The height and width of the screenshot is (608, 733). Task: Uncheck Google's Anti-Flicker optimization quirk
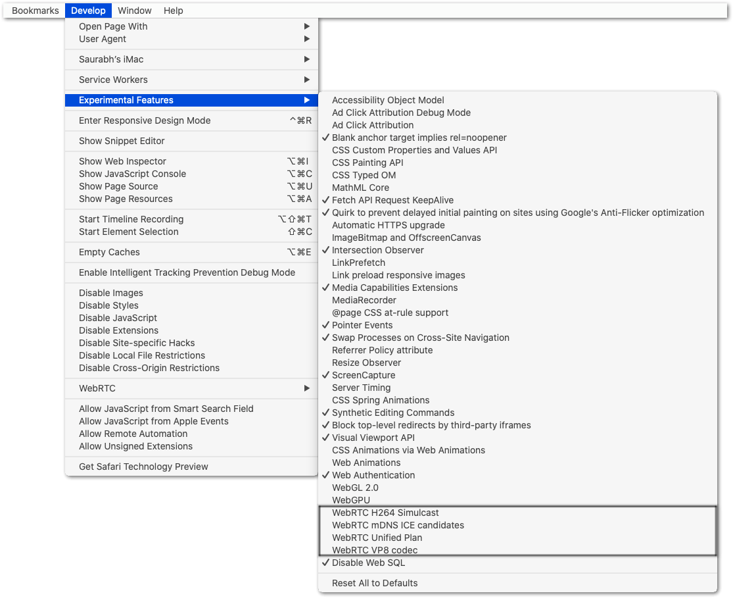point(517,213)
